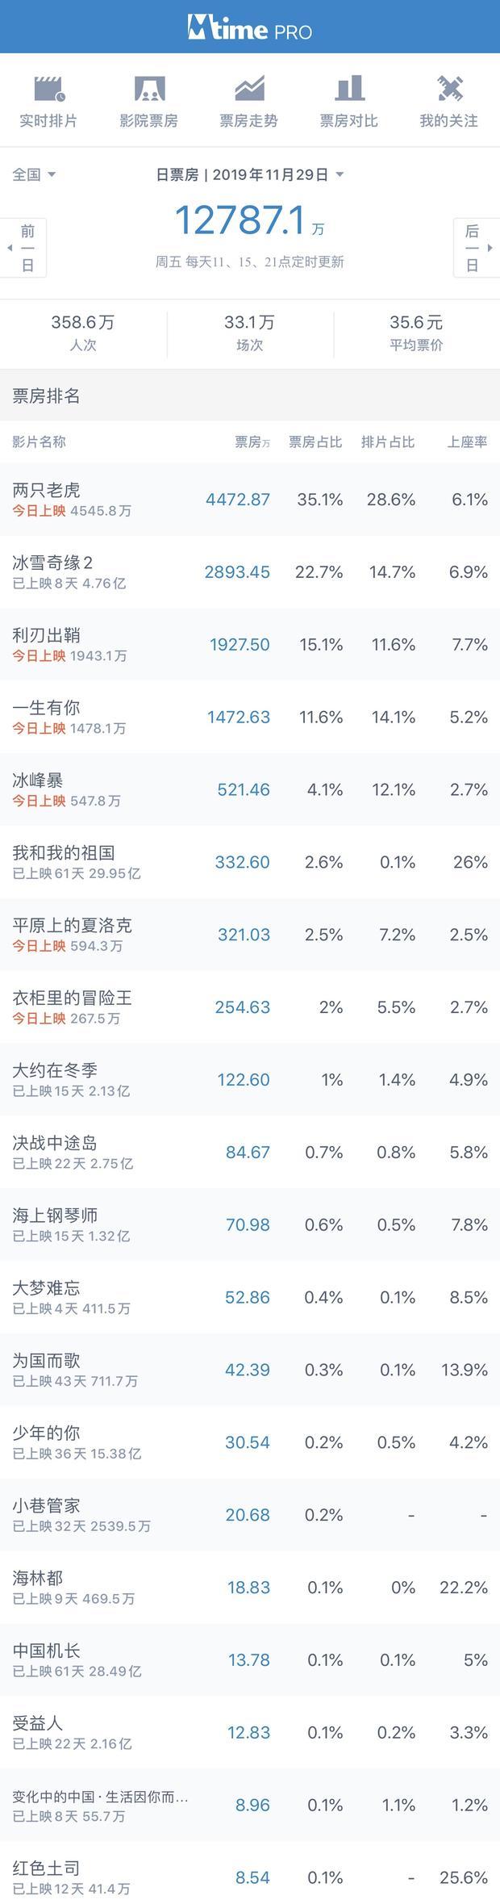Go to next day with 后一日 arrow
Viewport: 500px width, 1904px height.
pos(477,248)
